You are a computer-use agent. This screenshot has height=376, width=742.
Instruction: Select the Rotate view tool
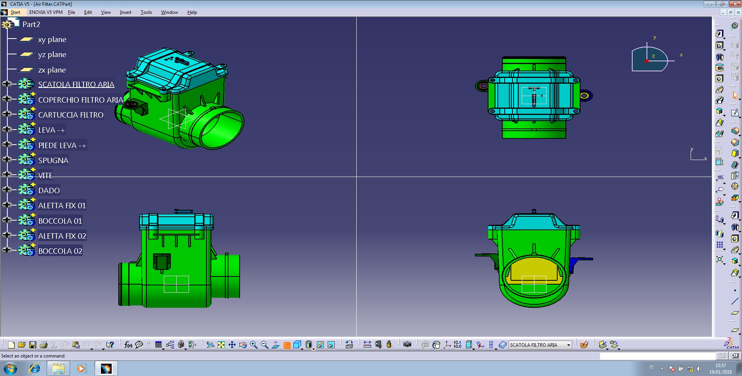[243, 345]
